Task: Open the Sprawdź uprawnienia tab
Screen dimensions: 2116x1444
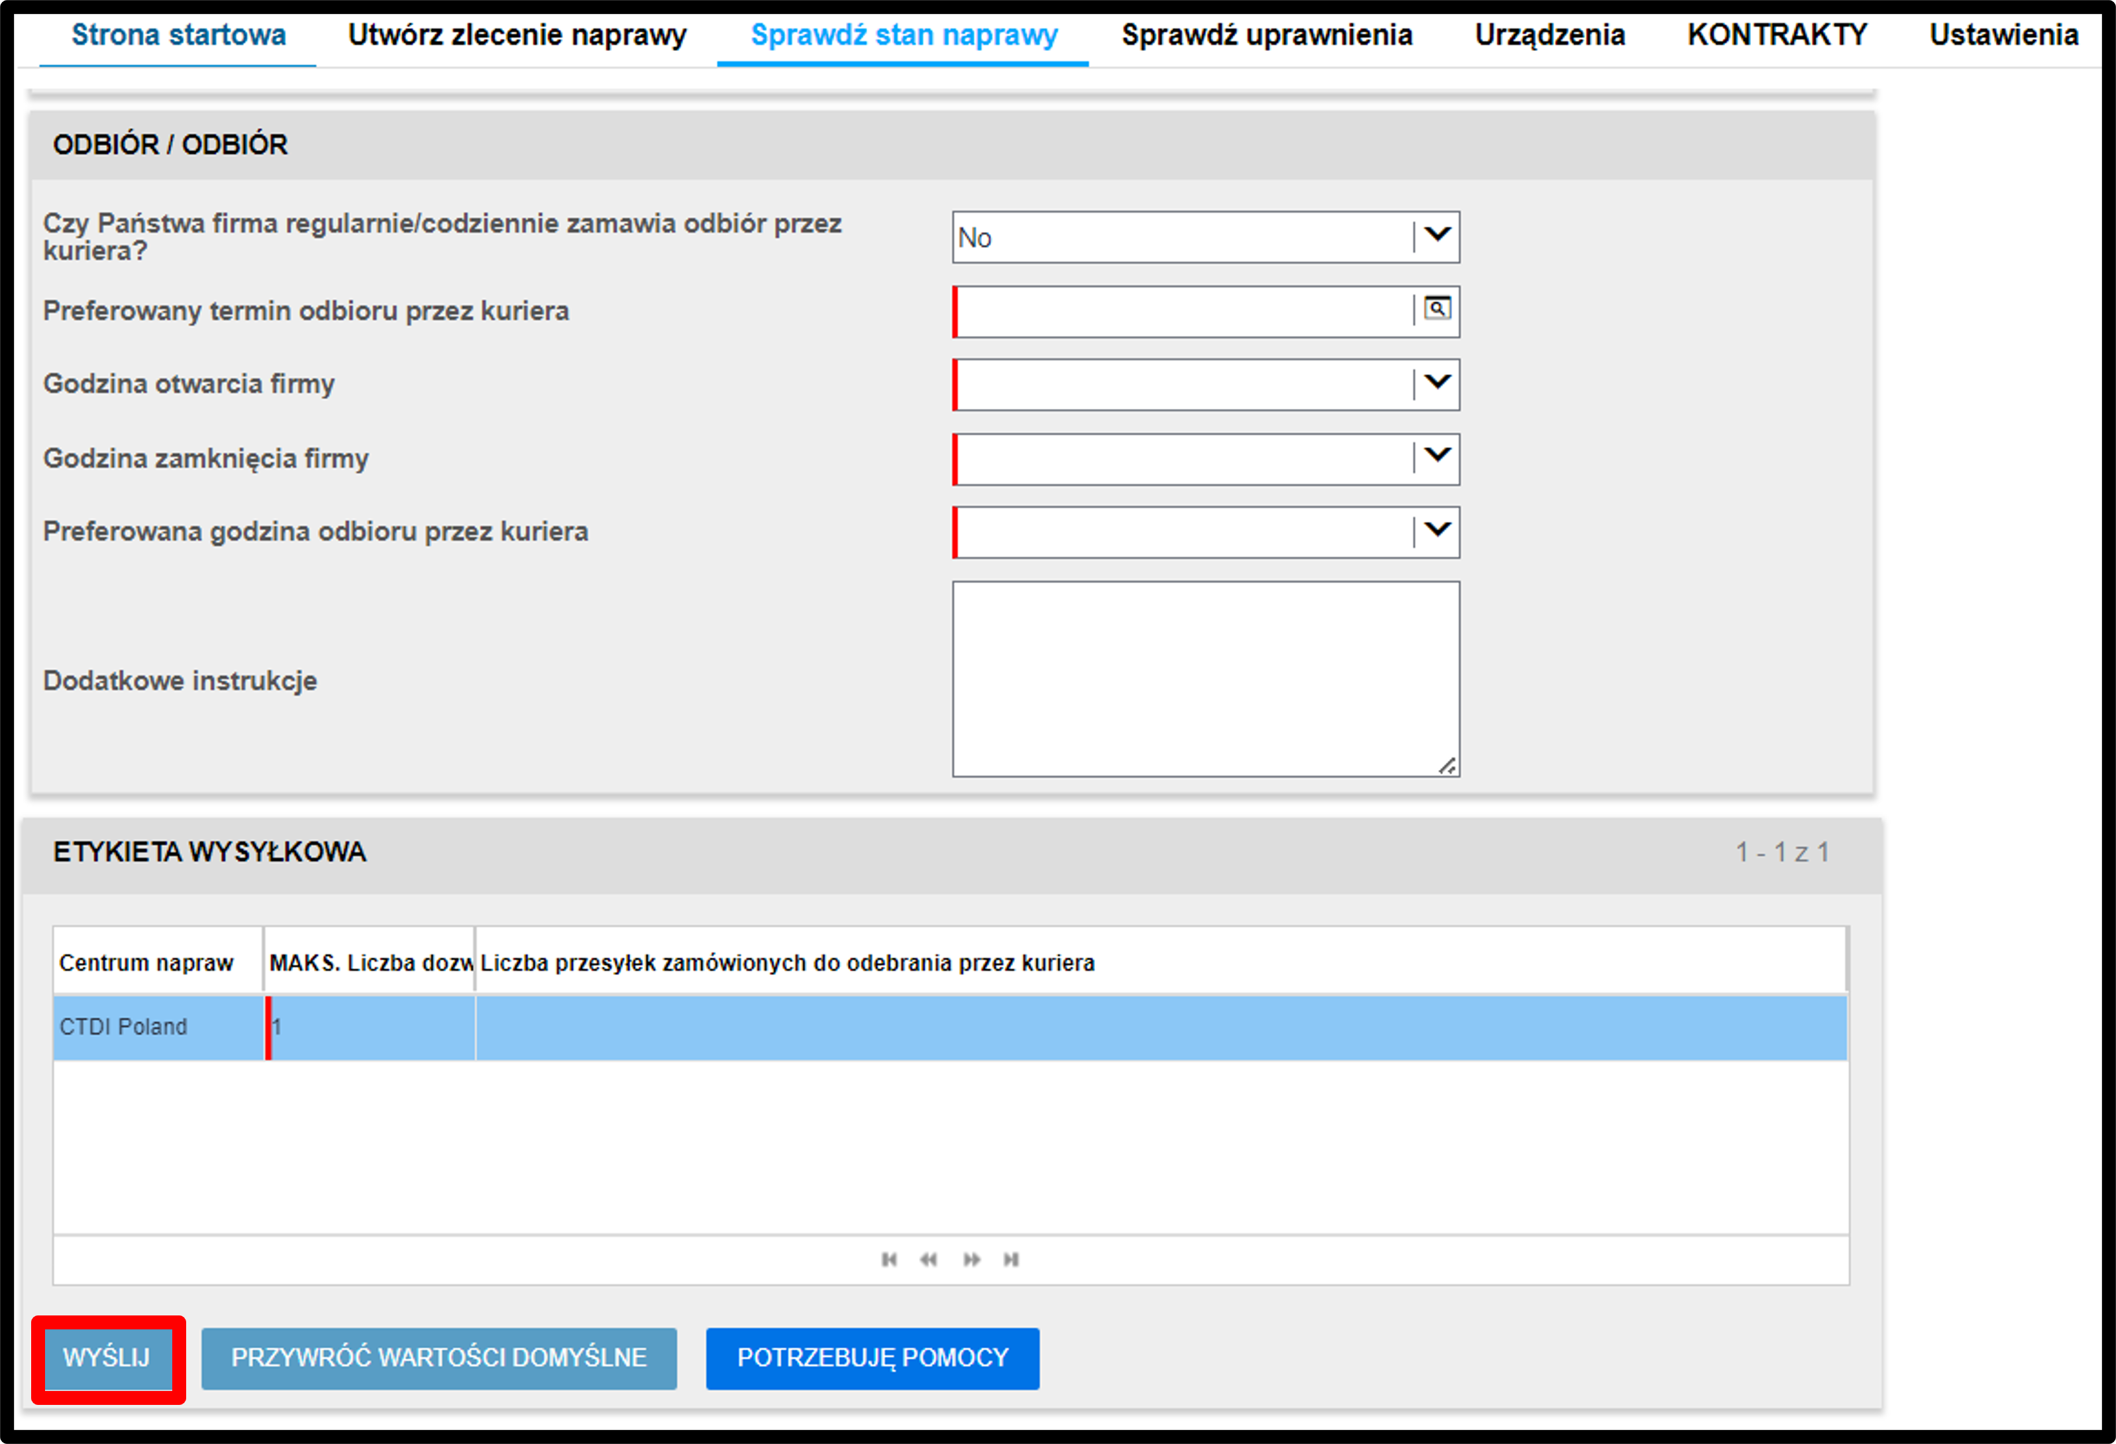Action: (x=1267, y=36)
